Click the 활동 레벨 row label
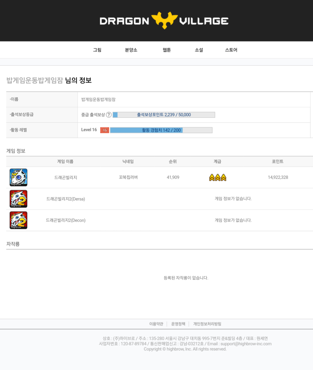 (x=18, y=130)
